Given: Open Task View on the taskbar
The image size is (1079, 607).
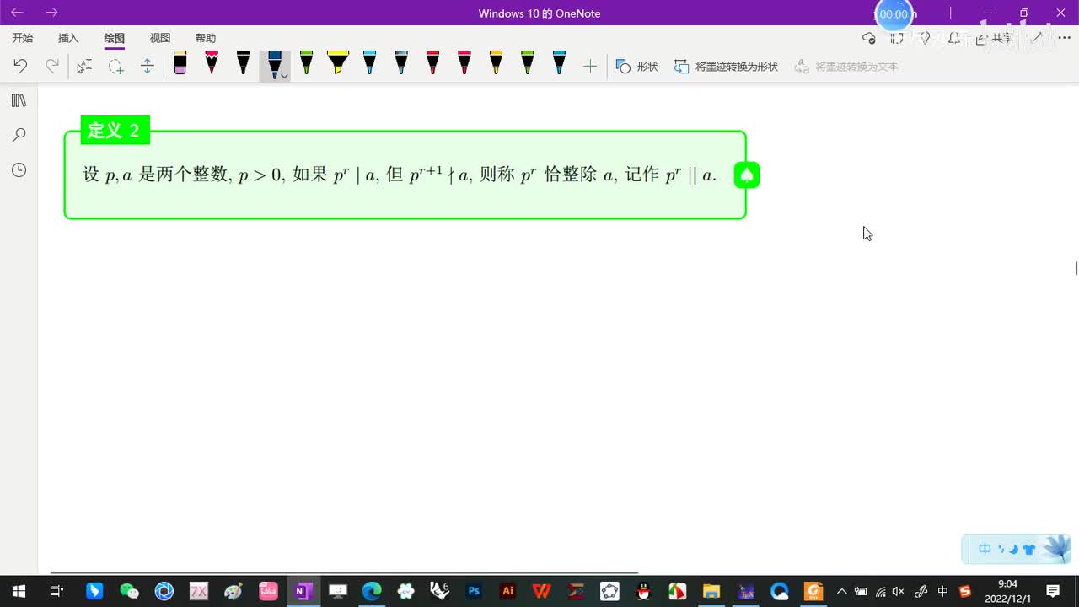Looking at the screenshot, I should 56,591.
